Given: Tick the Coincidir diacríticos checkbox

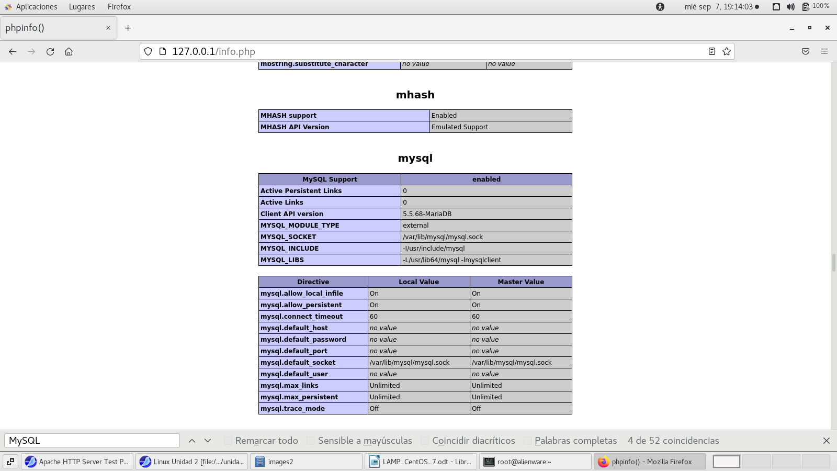Looking at the screenshot, I should click(x=425, y=441).
